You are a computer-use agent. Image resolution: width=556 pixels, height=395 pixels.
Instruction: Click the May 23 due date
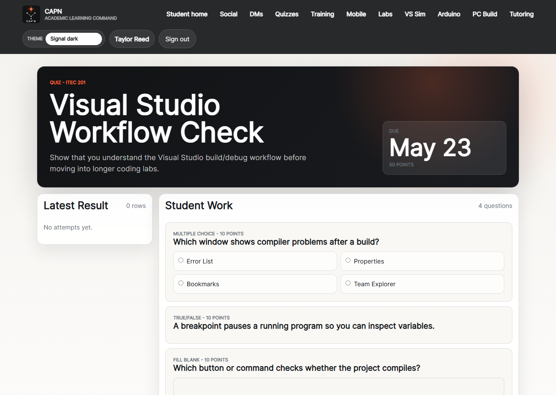click(x=430, y=148)
